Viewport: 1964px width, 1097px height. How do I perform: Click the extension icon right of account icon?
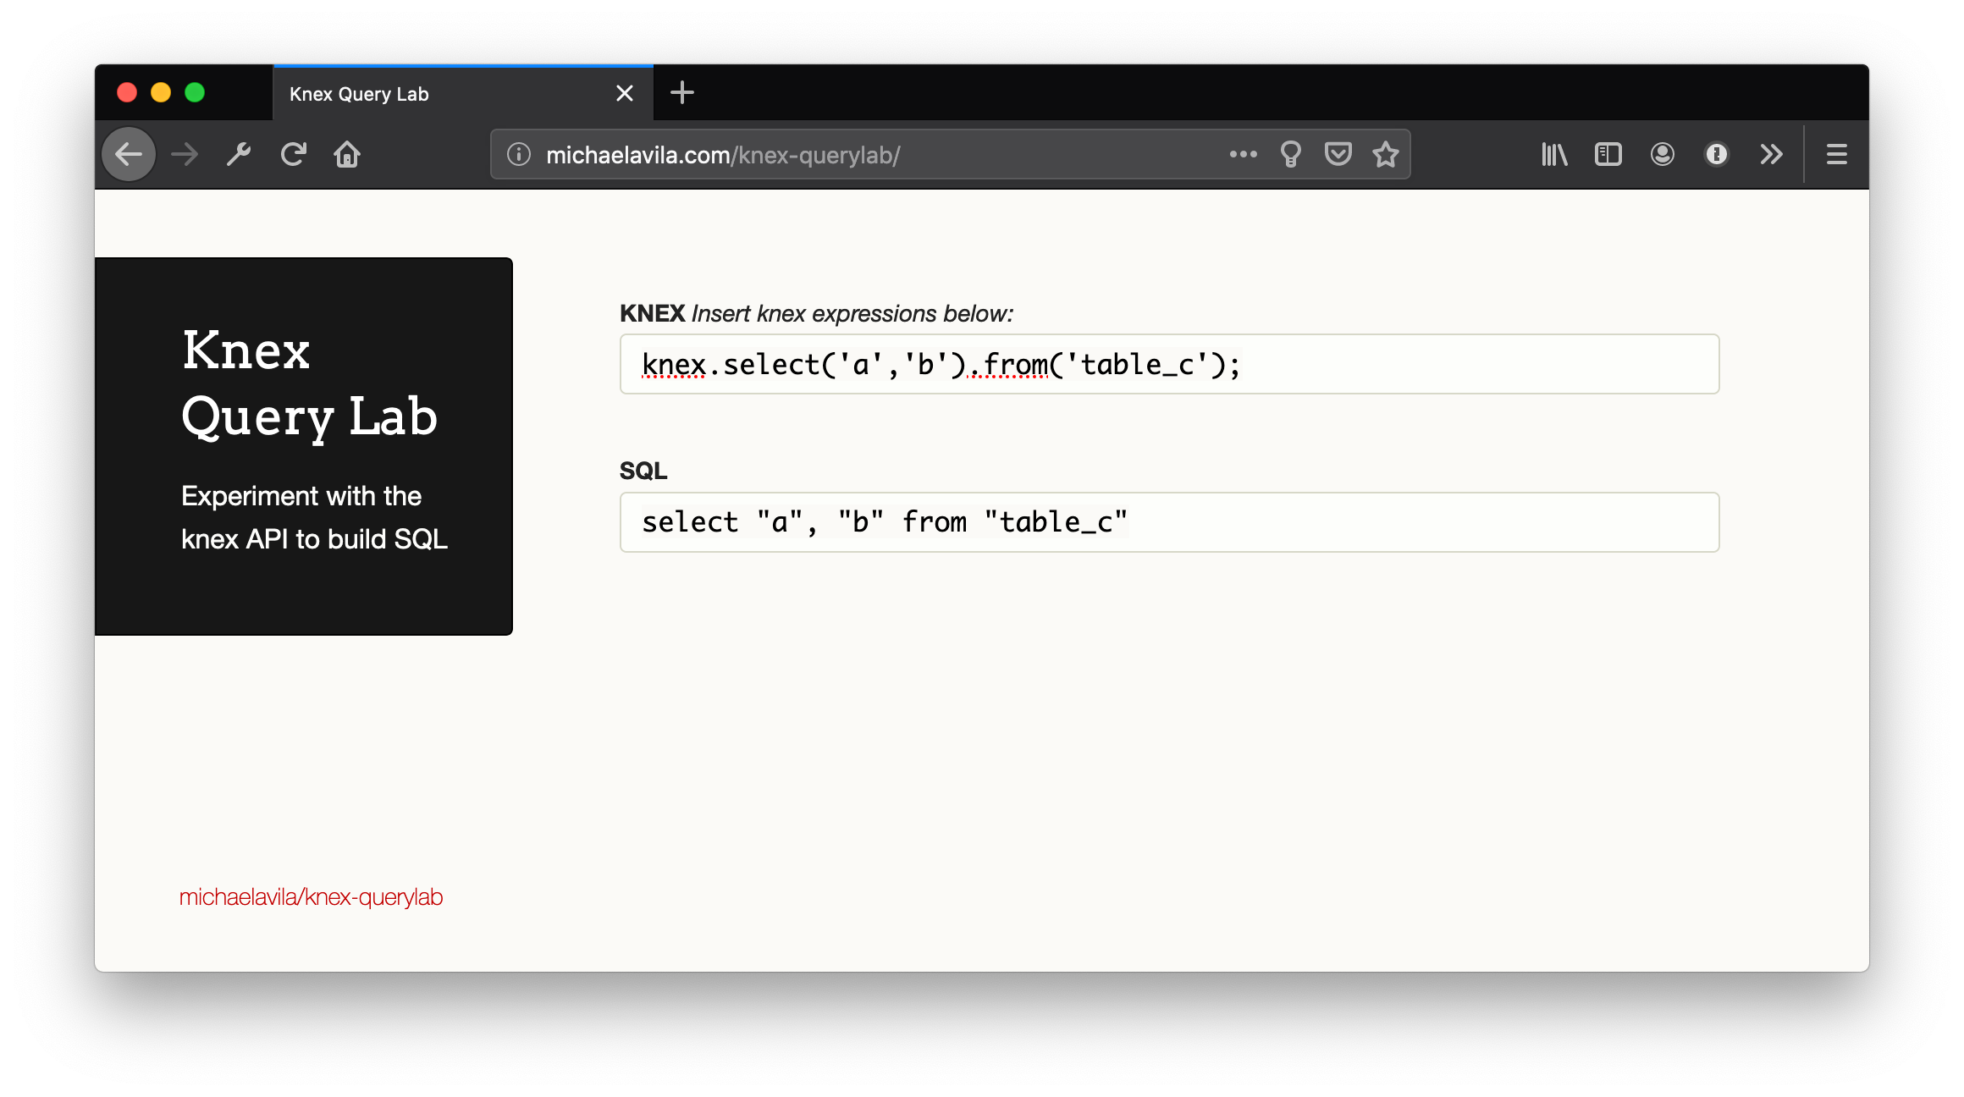tap(1716, 154)
